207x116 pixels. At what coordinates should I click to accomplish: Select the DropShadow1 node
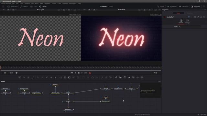pos(118,89)
